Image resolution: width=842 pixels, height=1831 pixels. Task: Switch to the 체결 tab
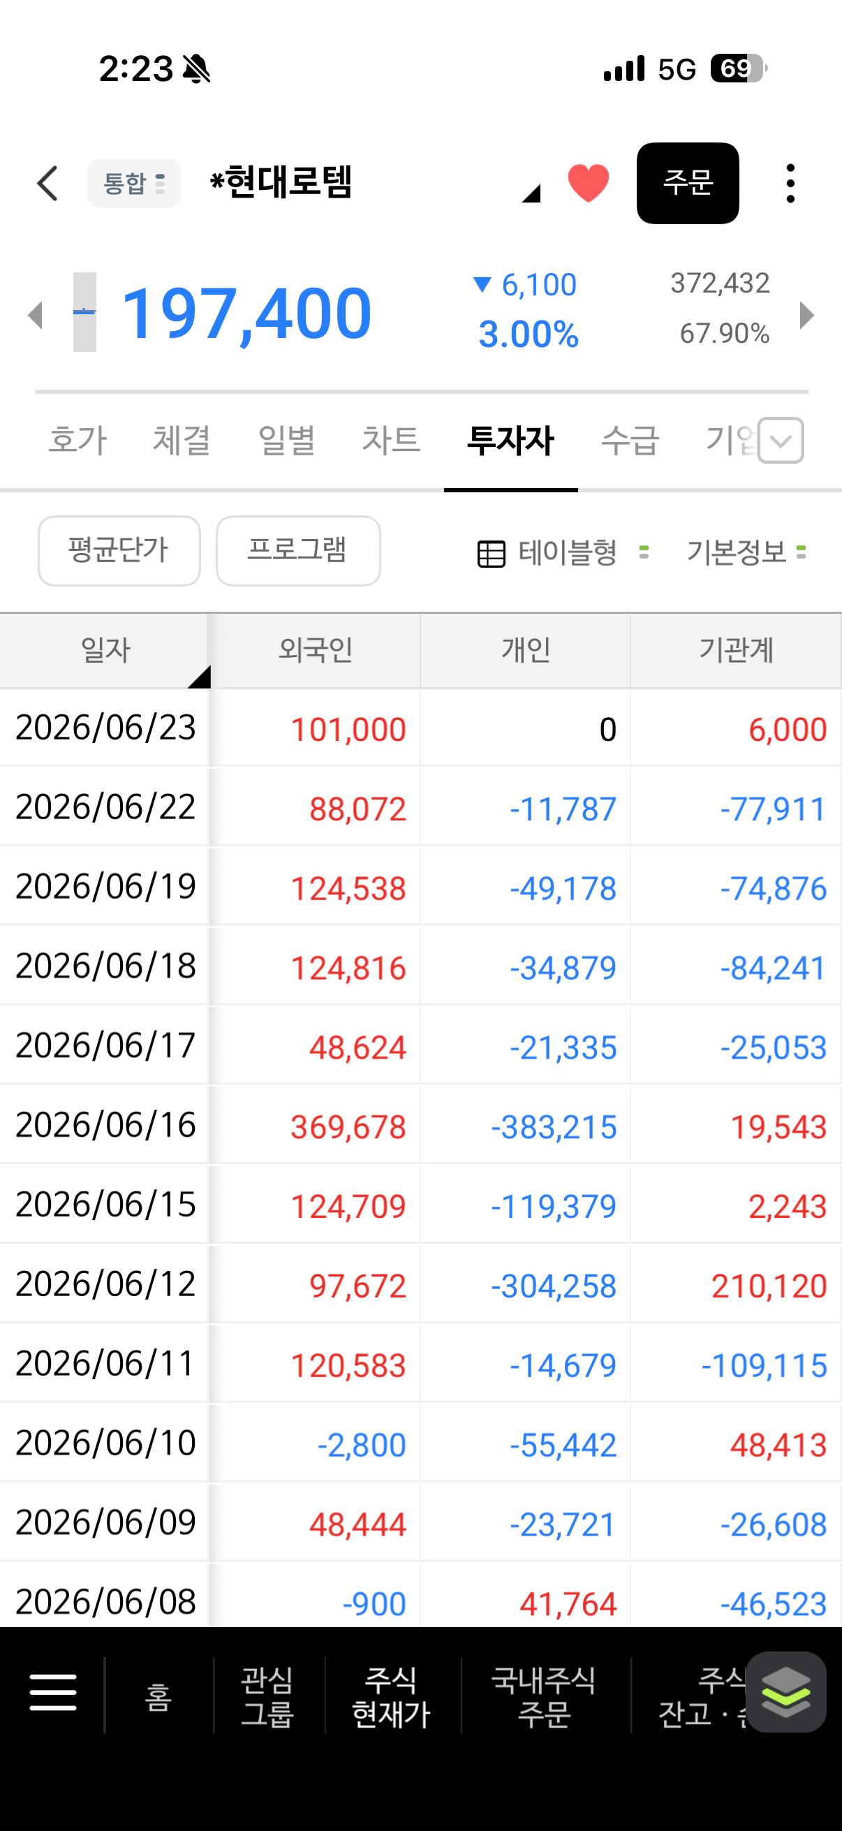(x=182, y=440)
